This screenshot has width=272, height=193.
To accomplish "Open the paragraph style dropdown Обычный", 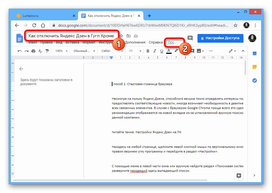I will click(84, 51).
